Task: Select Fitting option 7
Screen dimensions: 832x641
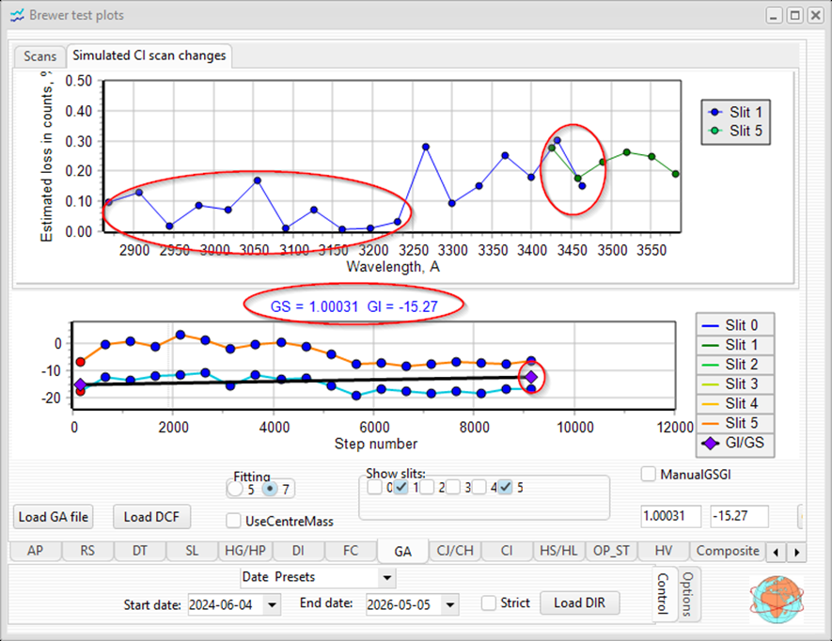Action: pyautogui.click(x=270, y=488)
